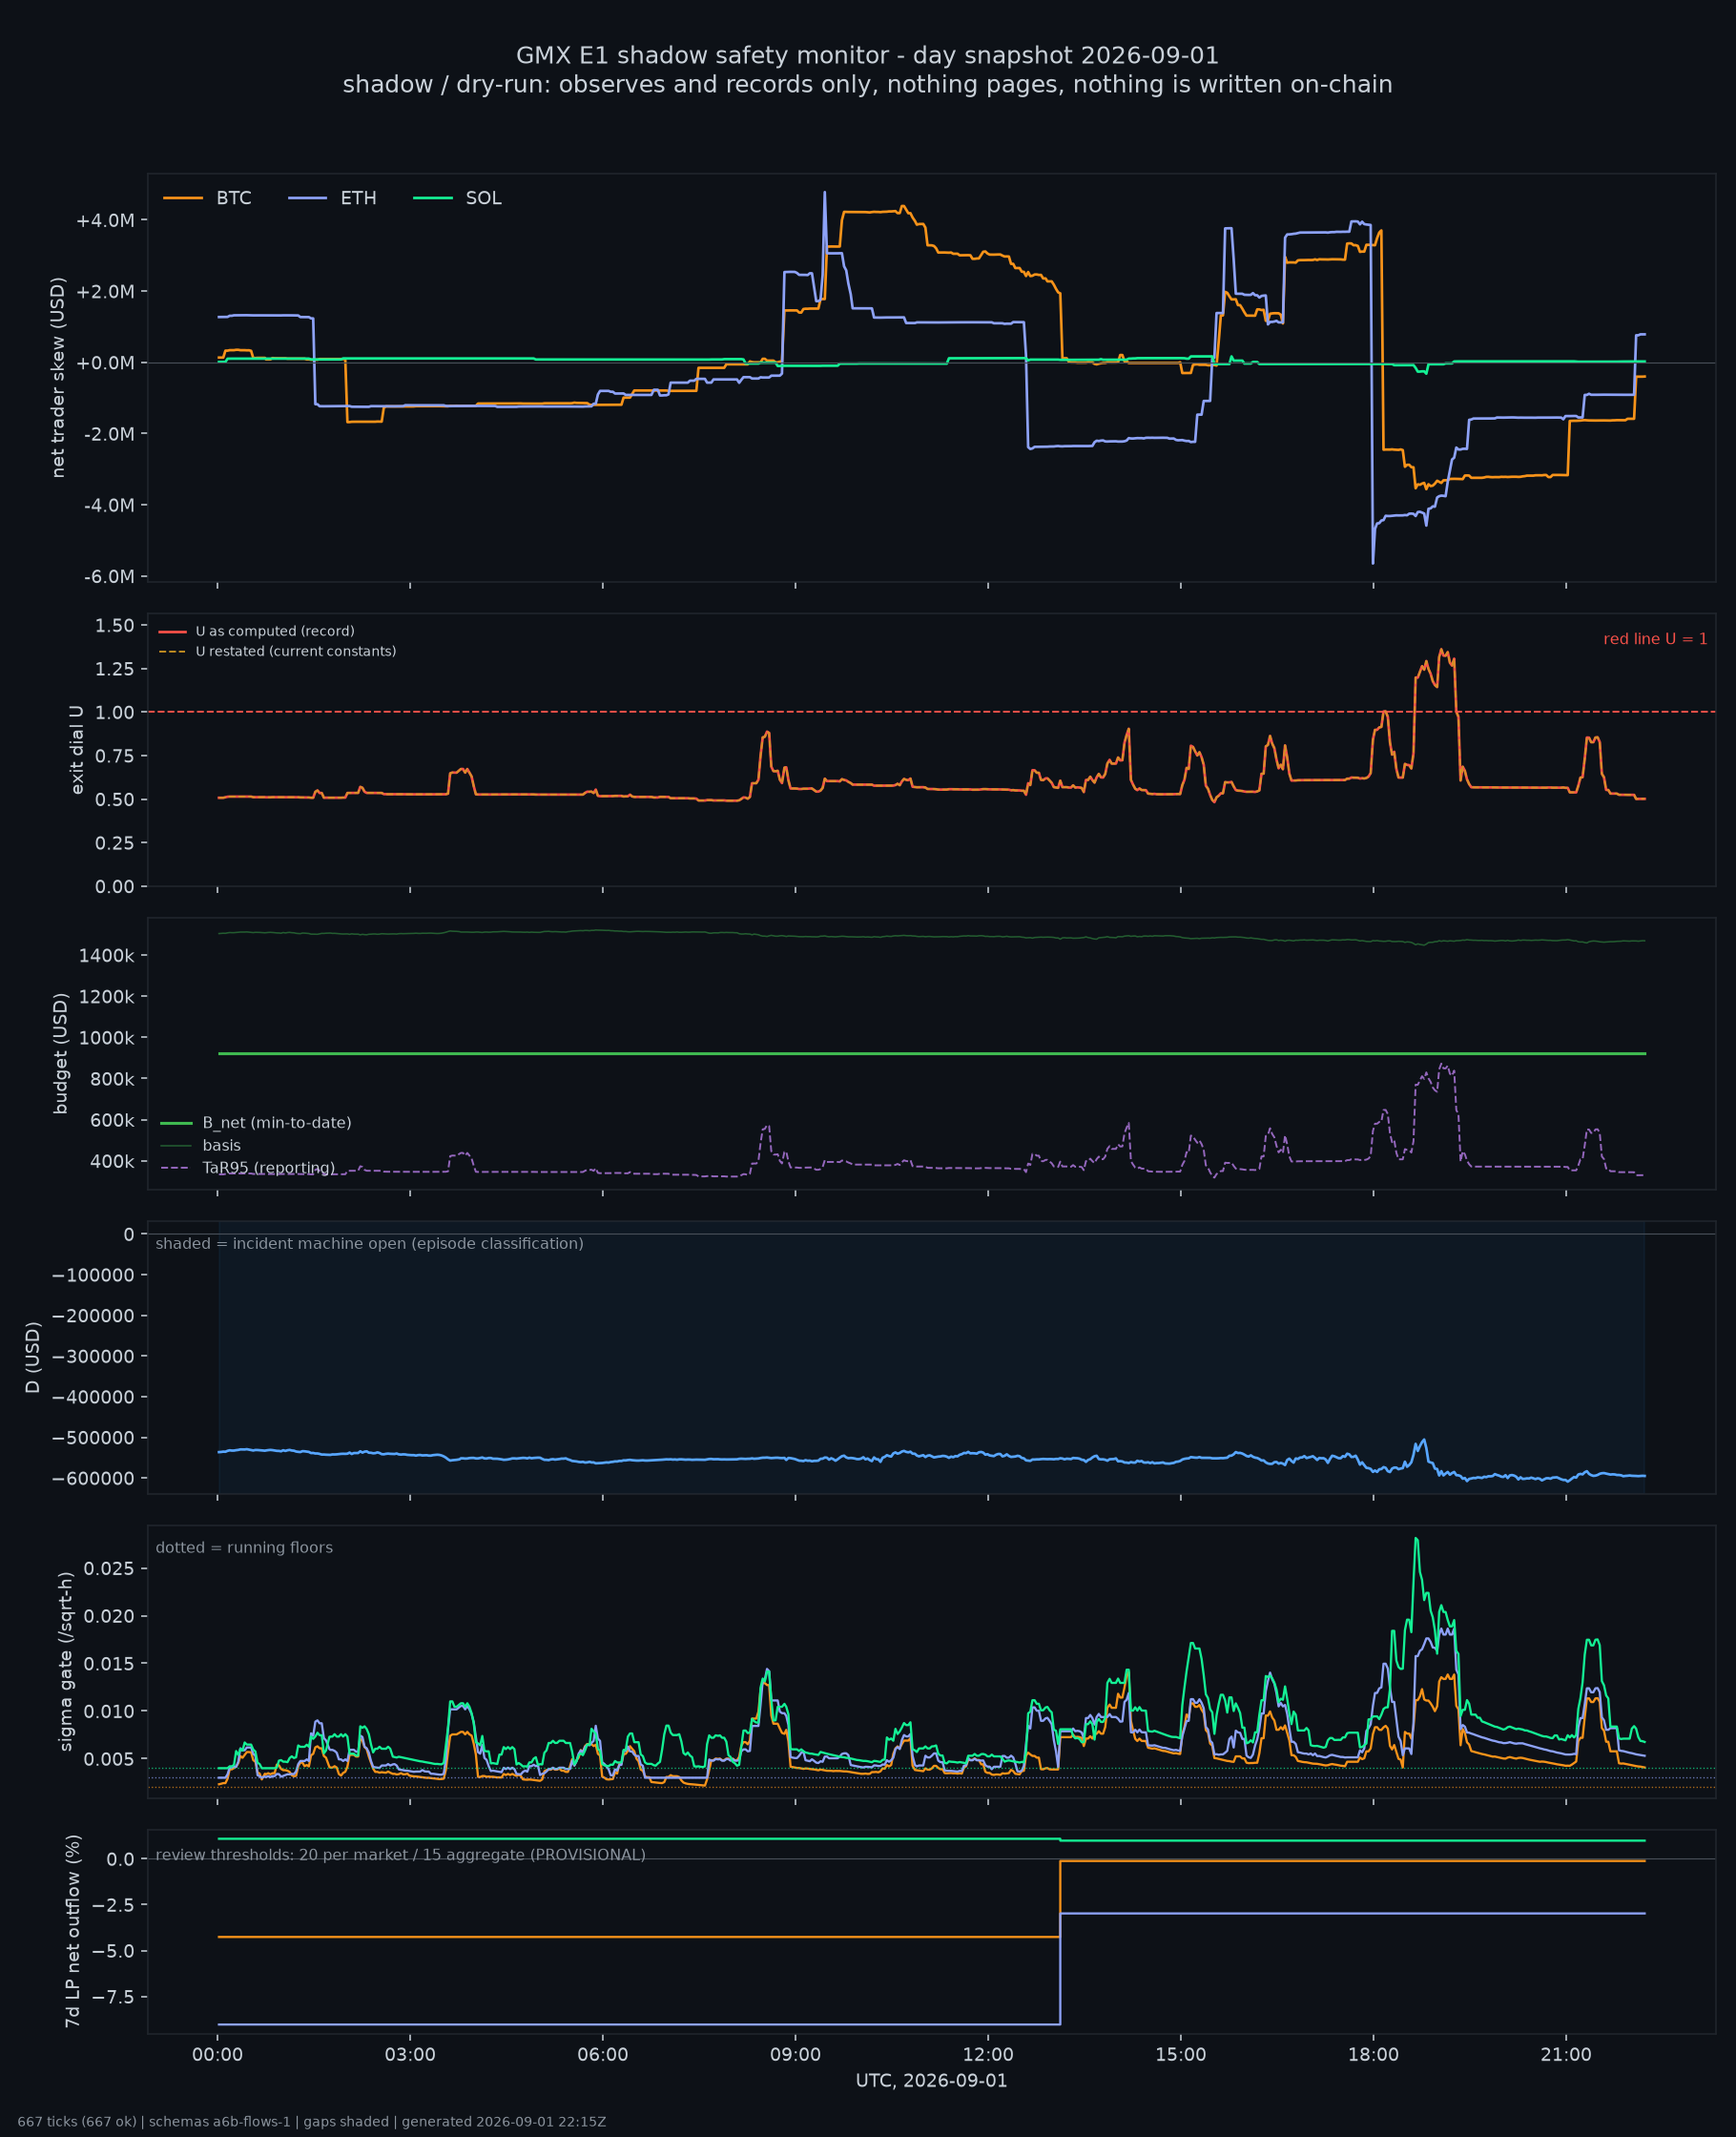
Task: Click the '+2.0M' skew tick label
Action: (105, 292)
